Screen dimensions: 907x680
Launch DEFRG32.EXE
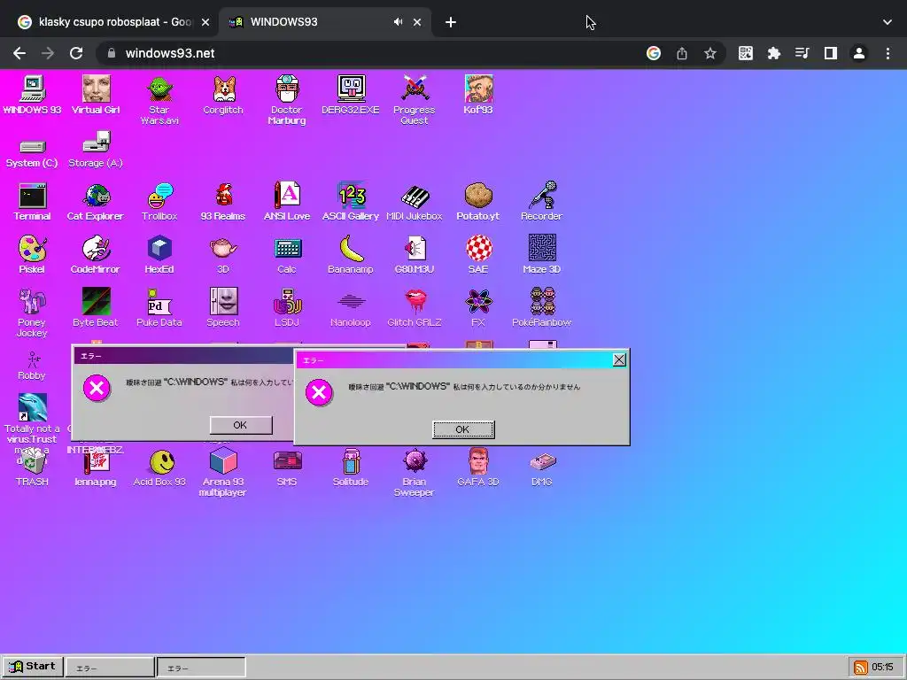pos(351,96)
